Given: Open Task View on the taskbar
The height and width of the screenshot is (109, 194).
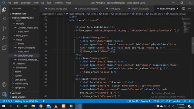Looking at the screenshot, I should (x=25, y=106).
